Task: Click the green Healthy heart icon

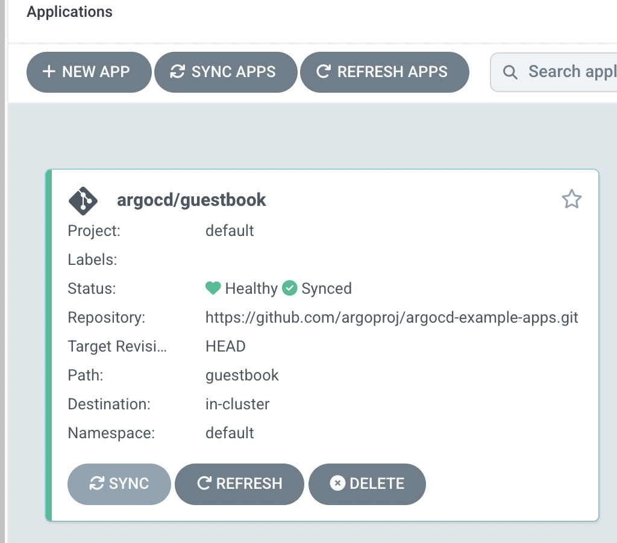Action: tap(213, 288)
